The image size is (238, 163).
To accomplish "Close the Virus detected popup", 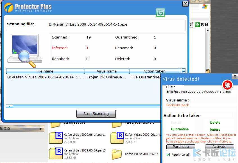I will pos(235,76).
